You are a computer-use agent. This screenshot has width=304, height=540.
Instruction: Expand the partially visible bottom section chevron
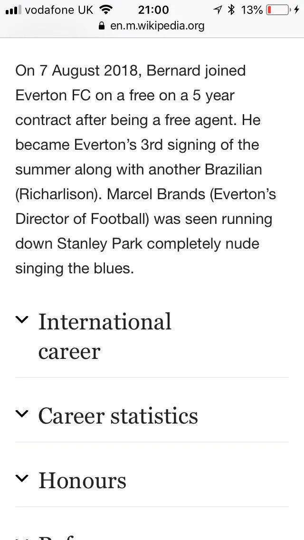click(x=22, y=537)
